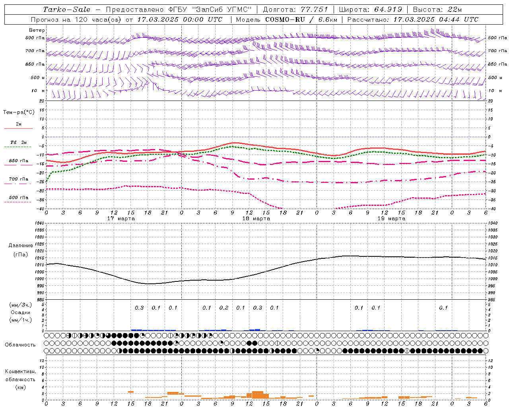Click the Давление pressure panel label
Image resolution: width=509 pixels, height=407 pixels.
(21, 246)
